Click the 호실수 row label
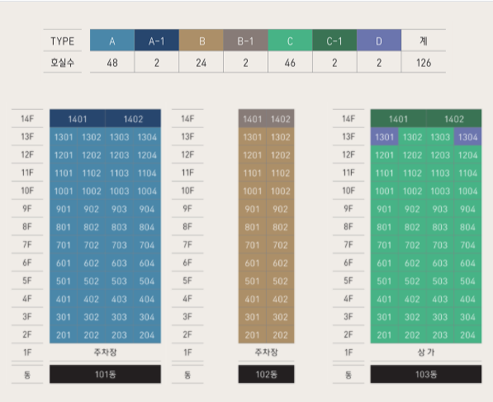The width and height of the screenshot is (493, 402). (63, 63)
